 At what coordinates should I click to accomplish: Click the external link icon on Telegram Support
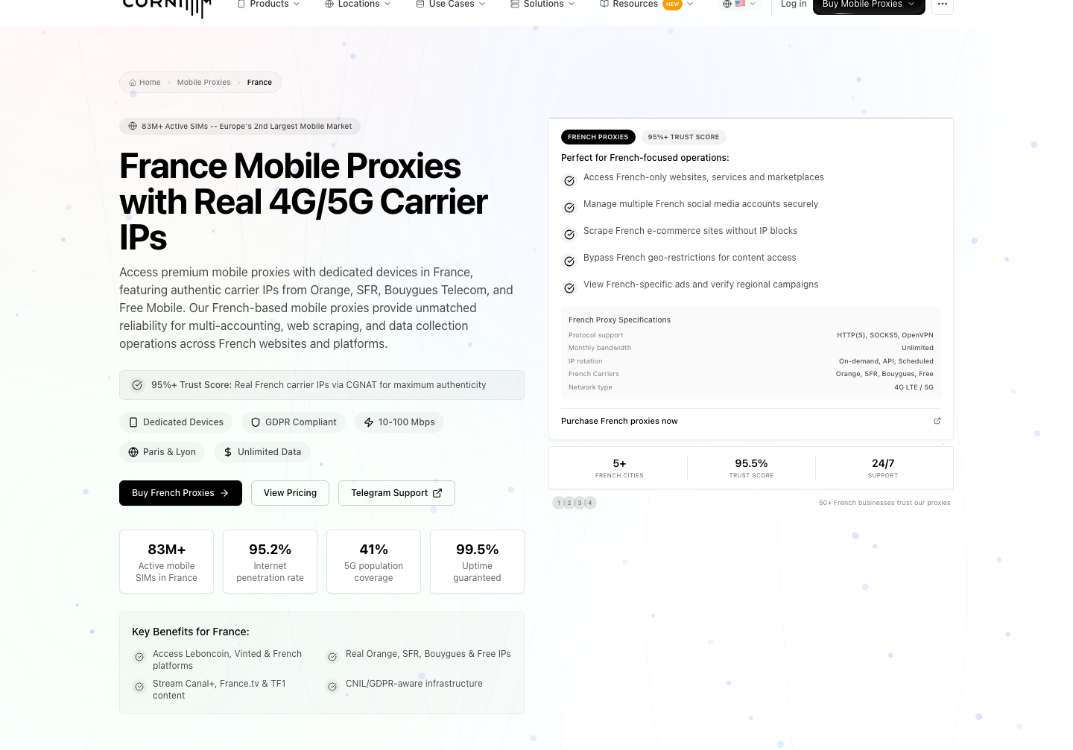click(x=437, y=493)
